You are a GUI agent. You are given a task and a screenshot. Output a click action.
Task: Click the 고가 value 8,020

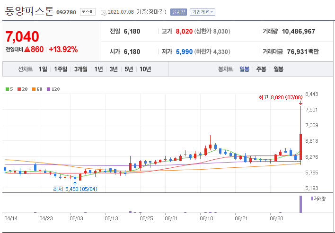point(184,31)
